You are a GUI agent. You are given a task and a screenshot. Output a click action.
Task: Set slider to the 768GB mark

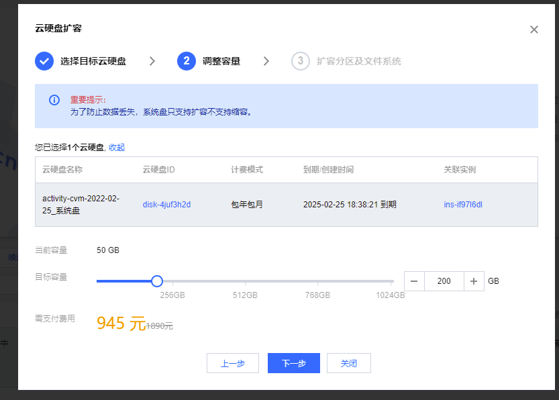click(318, 281)
